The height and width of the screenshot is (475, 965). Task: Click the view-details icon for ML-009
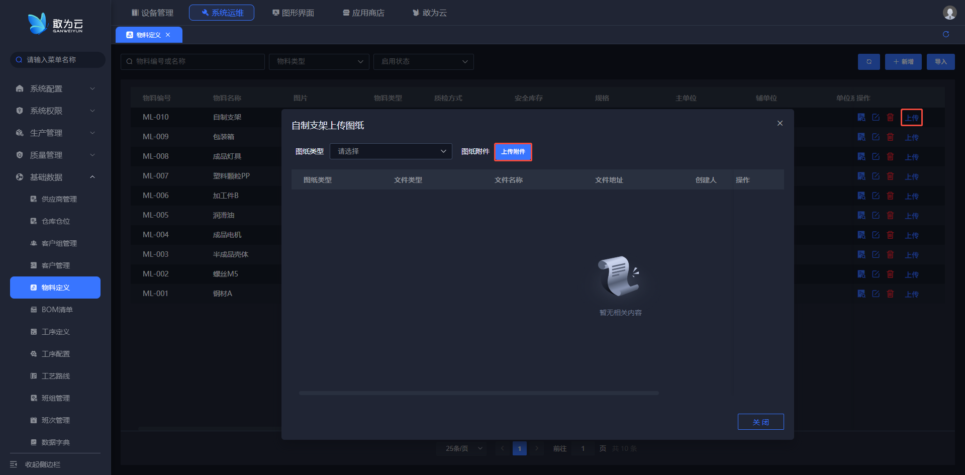tap(861, 137)
